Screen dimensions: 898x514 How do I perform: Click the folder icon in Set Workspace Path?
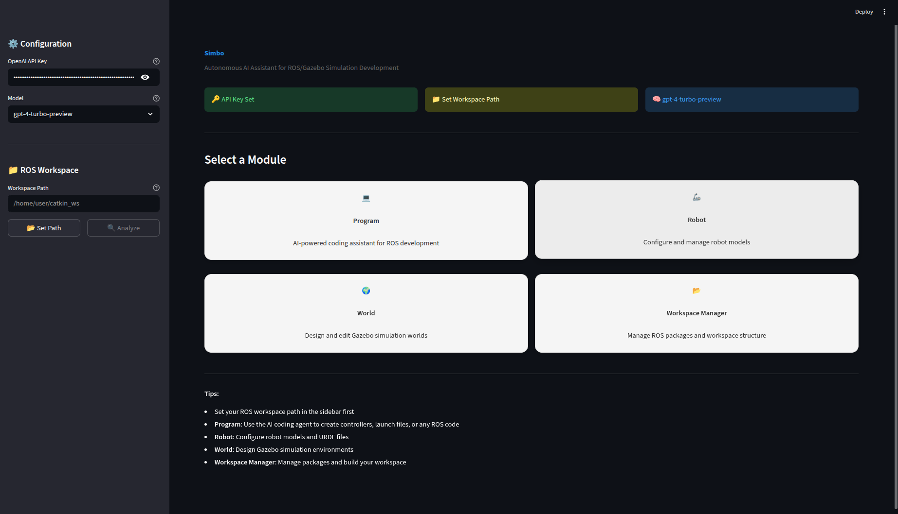point(436,99)
